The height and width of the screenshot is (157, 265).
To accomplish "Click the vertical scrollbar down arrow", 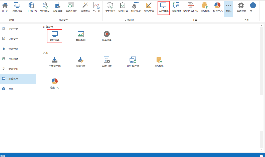I will coord(262,150).
